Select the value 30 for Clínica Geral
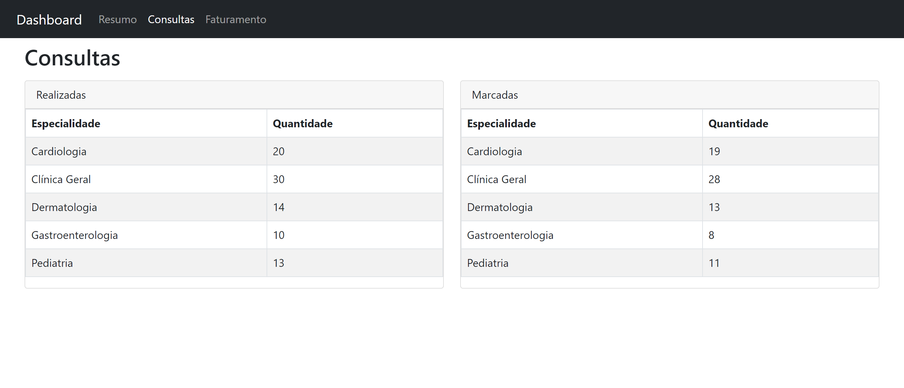The width and height of the screenshot is (904, 388). [x=278, y=179]
